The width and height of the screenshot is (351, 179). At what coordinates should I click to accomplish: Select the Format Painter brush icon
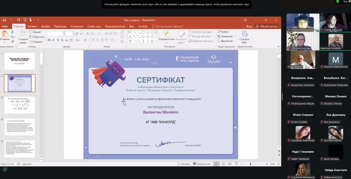click(x=12, y=41)
